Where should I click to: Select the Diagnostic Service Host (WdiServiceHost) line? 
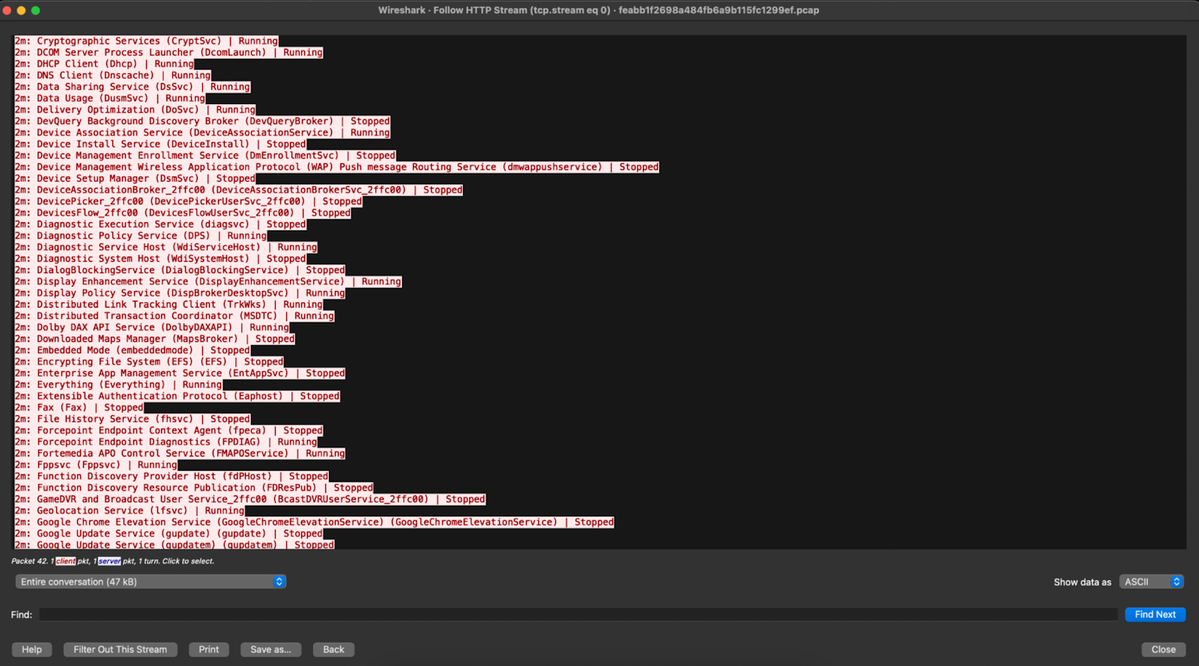(x=166, y=247)
